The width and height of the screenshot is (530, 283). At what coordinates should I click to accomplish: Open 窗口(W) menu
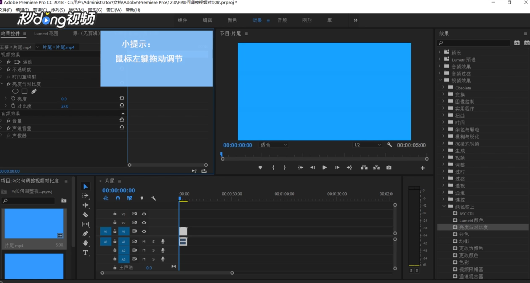(114, 10)
